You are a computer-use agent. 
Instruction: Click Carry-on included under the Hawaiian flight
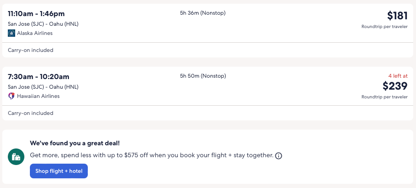[x=31, y=113]
